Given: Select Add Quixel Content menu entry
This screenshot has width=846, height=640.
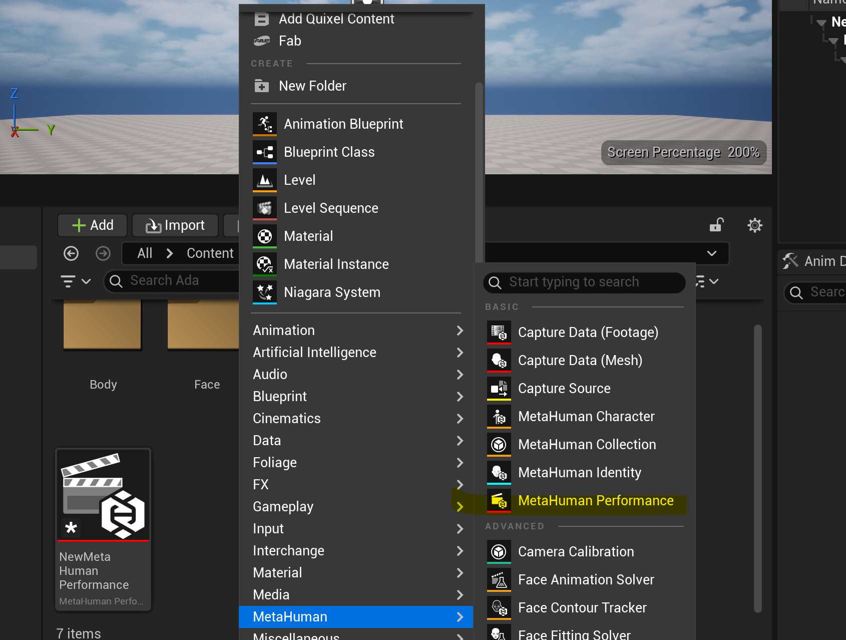Looking at the screenshot, I should [356, 19].
